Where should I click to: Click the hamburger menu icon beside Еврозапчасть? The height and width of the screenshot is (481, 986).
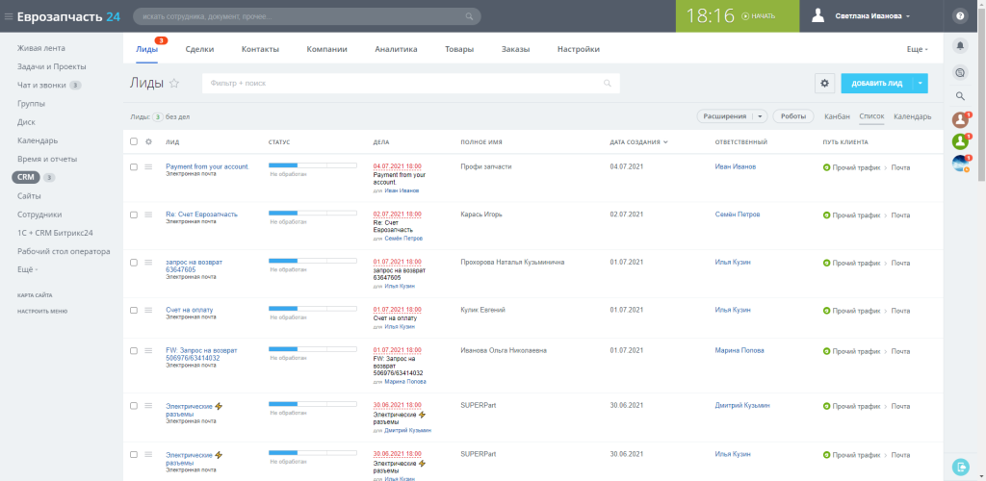[x=8, y=16]
